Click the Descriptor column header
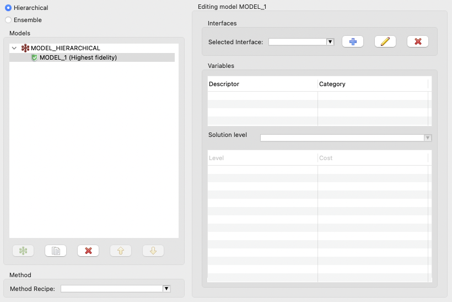 262,84
